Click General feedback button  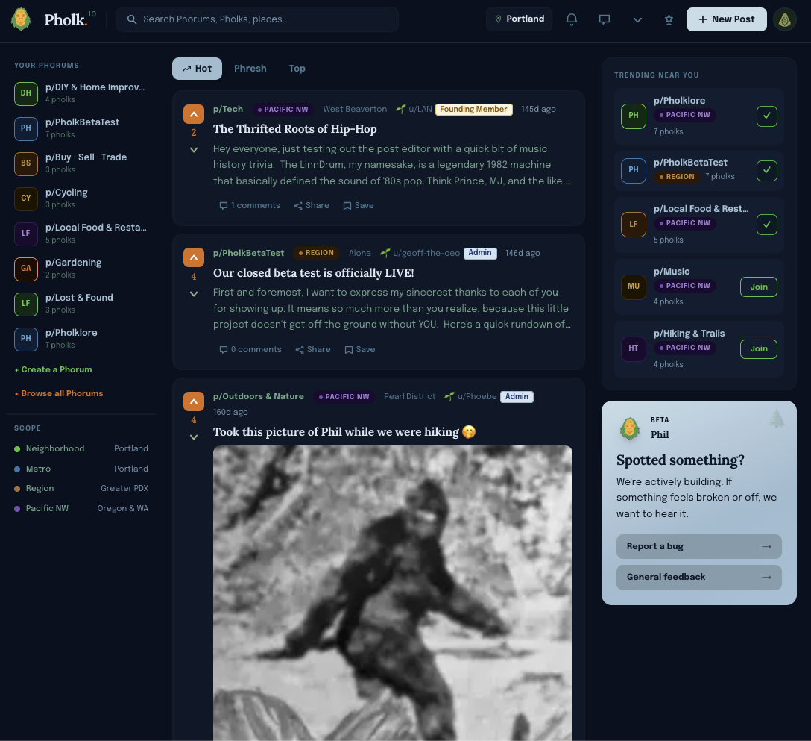click(x=698, y=578)
